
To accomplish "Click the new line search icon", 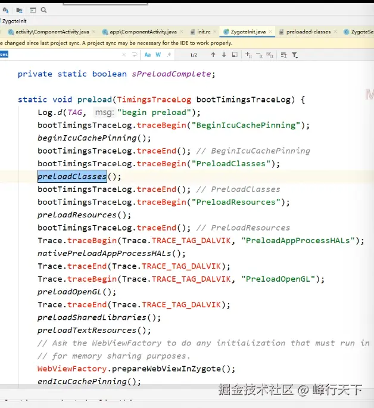I will pyautogui.click(x=135, y=55).
